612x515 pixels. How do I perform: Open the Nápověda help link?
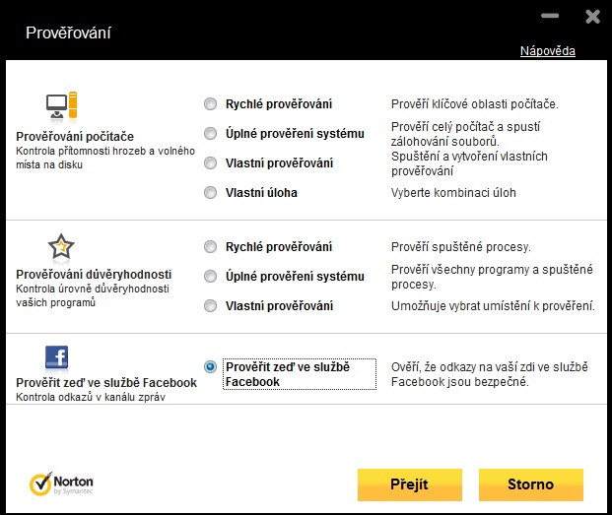coord(548,51)
